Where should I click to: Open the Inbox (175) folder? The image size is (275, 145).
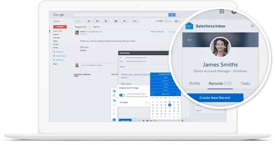[x=57, y=31]
